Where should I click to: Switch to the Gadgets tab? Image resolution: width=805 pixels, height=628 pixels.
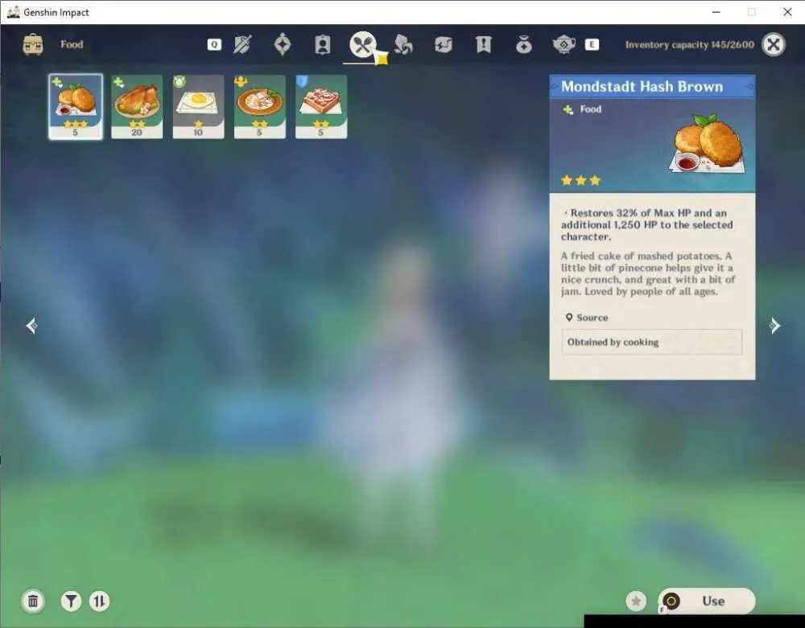443,44
